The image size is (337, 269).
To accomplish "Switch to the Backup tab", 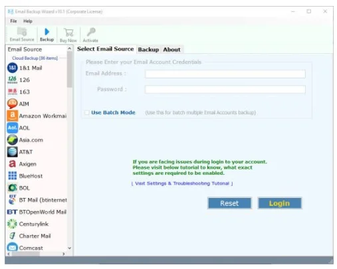I will [148, 50].
